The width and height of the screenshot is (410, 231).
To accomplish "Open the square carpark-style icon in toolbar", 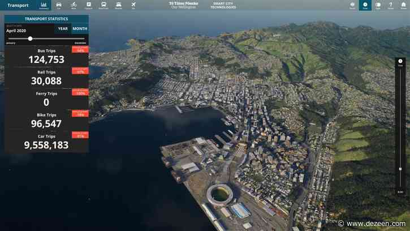I will point(89,5).
